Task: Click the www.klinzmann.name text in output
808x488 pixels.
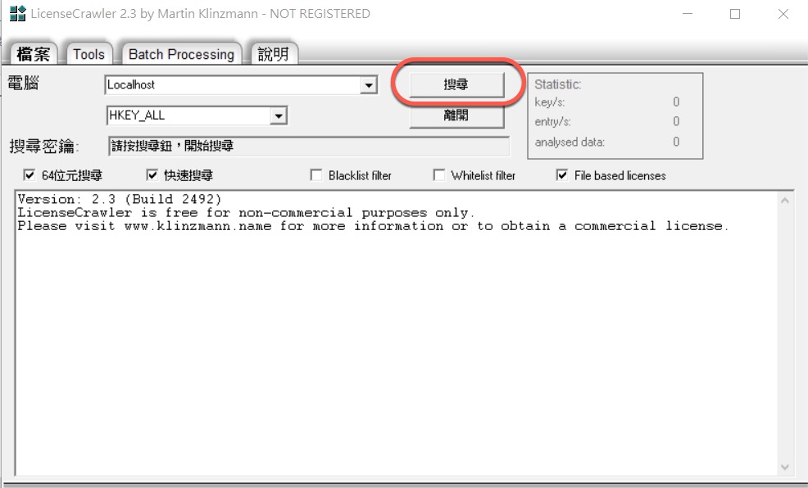Action: [x=197, y=226]
